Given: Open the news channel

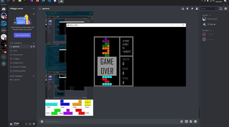Looking at the screenshot, I should tap(22, 51).
